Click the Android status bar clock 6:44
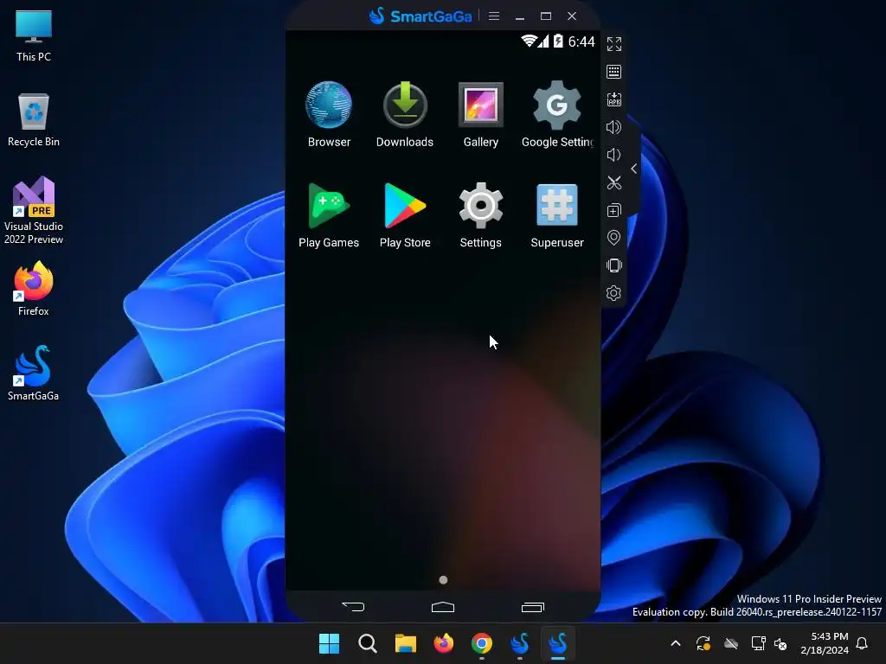 [581, 41]
